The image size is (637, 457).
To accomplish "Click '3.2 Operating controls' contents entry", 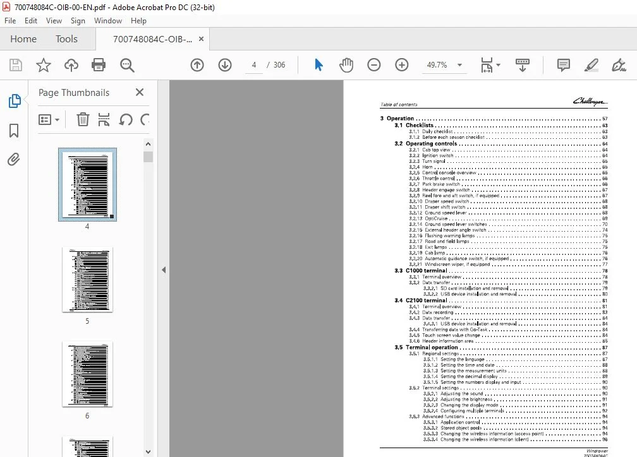I will tap(501, 144).
